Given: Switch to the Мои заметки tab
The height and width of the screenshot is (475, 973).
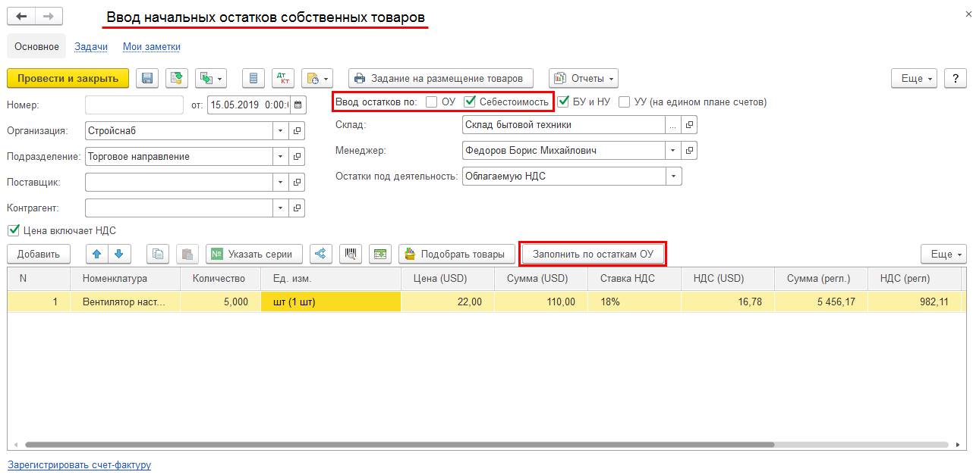Looking at the screenshot, I should (152, 47).
